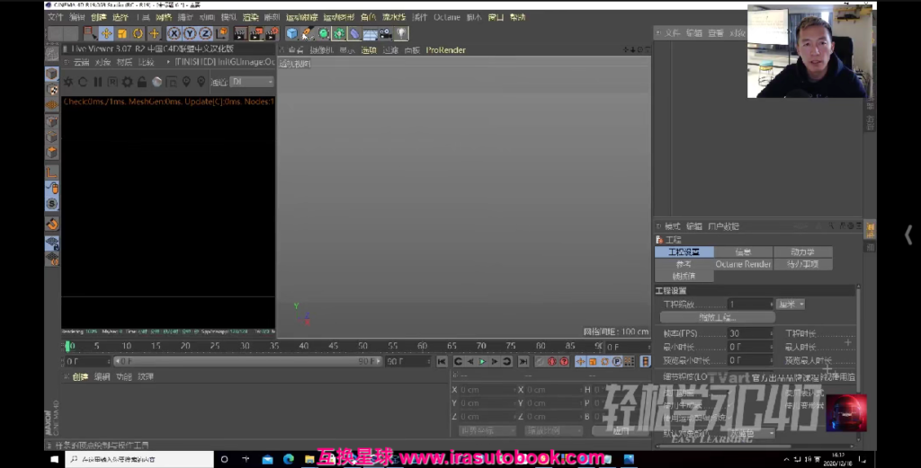Toggle Live Viewer render region icon
The height and width of the screenshot is (468, 921).
tap(172, 82)
